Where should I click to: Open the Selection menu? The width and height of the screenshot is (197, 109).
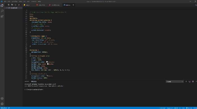tap(15, 1)
